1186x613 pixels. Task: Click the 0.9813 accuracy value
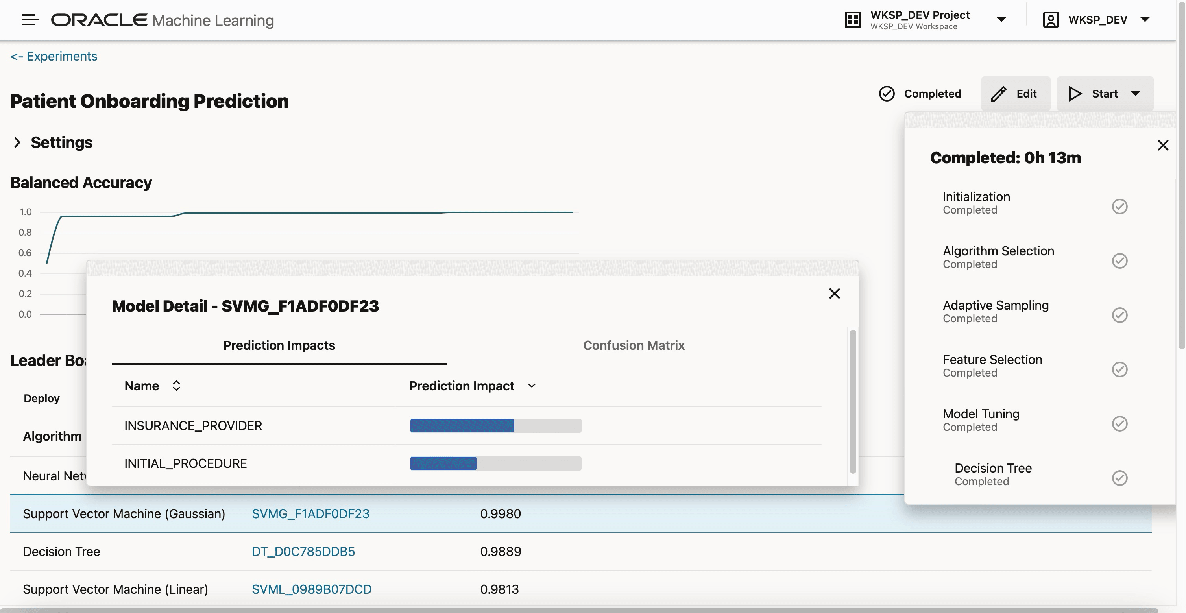click(x=499, y=589)
